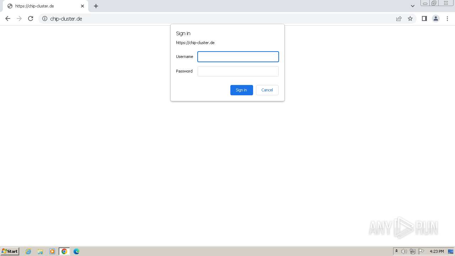
Task: Focus the Password input field
Action: pos(238,71)
